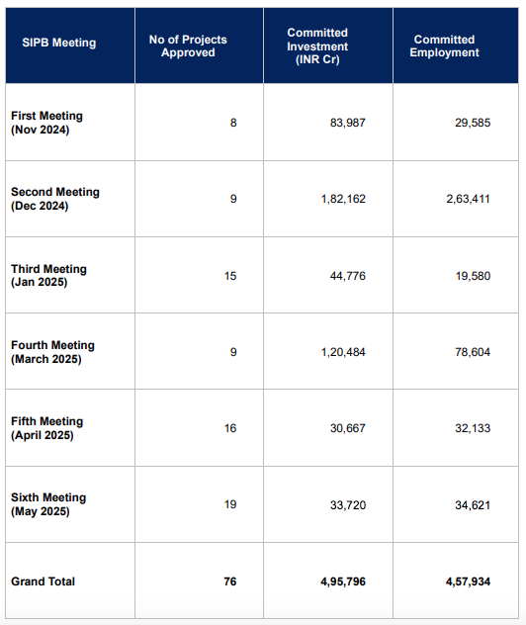Click the Fifth Meeting (April 2025) label
This screenshot has width=526, height=625.
click(47, 427)
